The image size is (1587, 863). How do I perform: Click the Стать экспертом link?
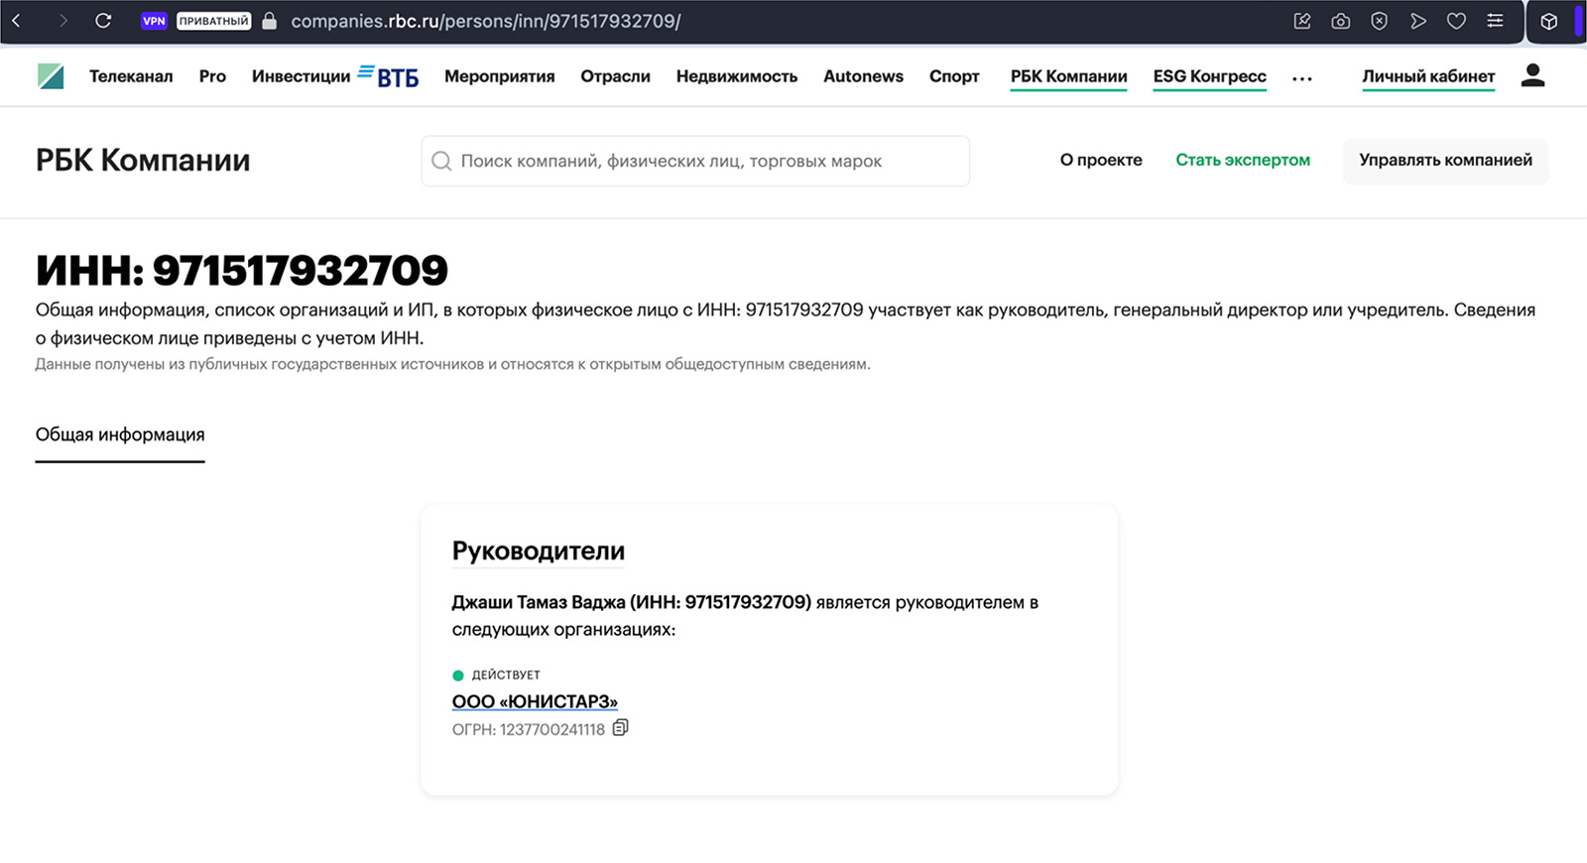tap(1243, 161)
